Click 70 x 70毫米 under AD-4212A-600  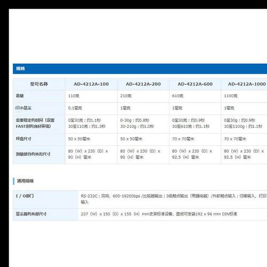(x=195, y=139)
